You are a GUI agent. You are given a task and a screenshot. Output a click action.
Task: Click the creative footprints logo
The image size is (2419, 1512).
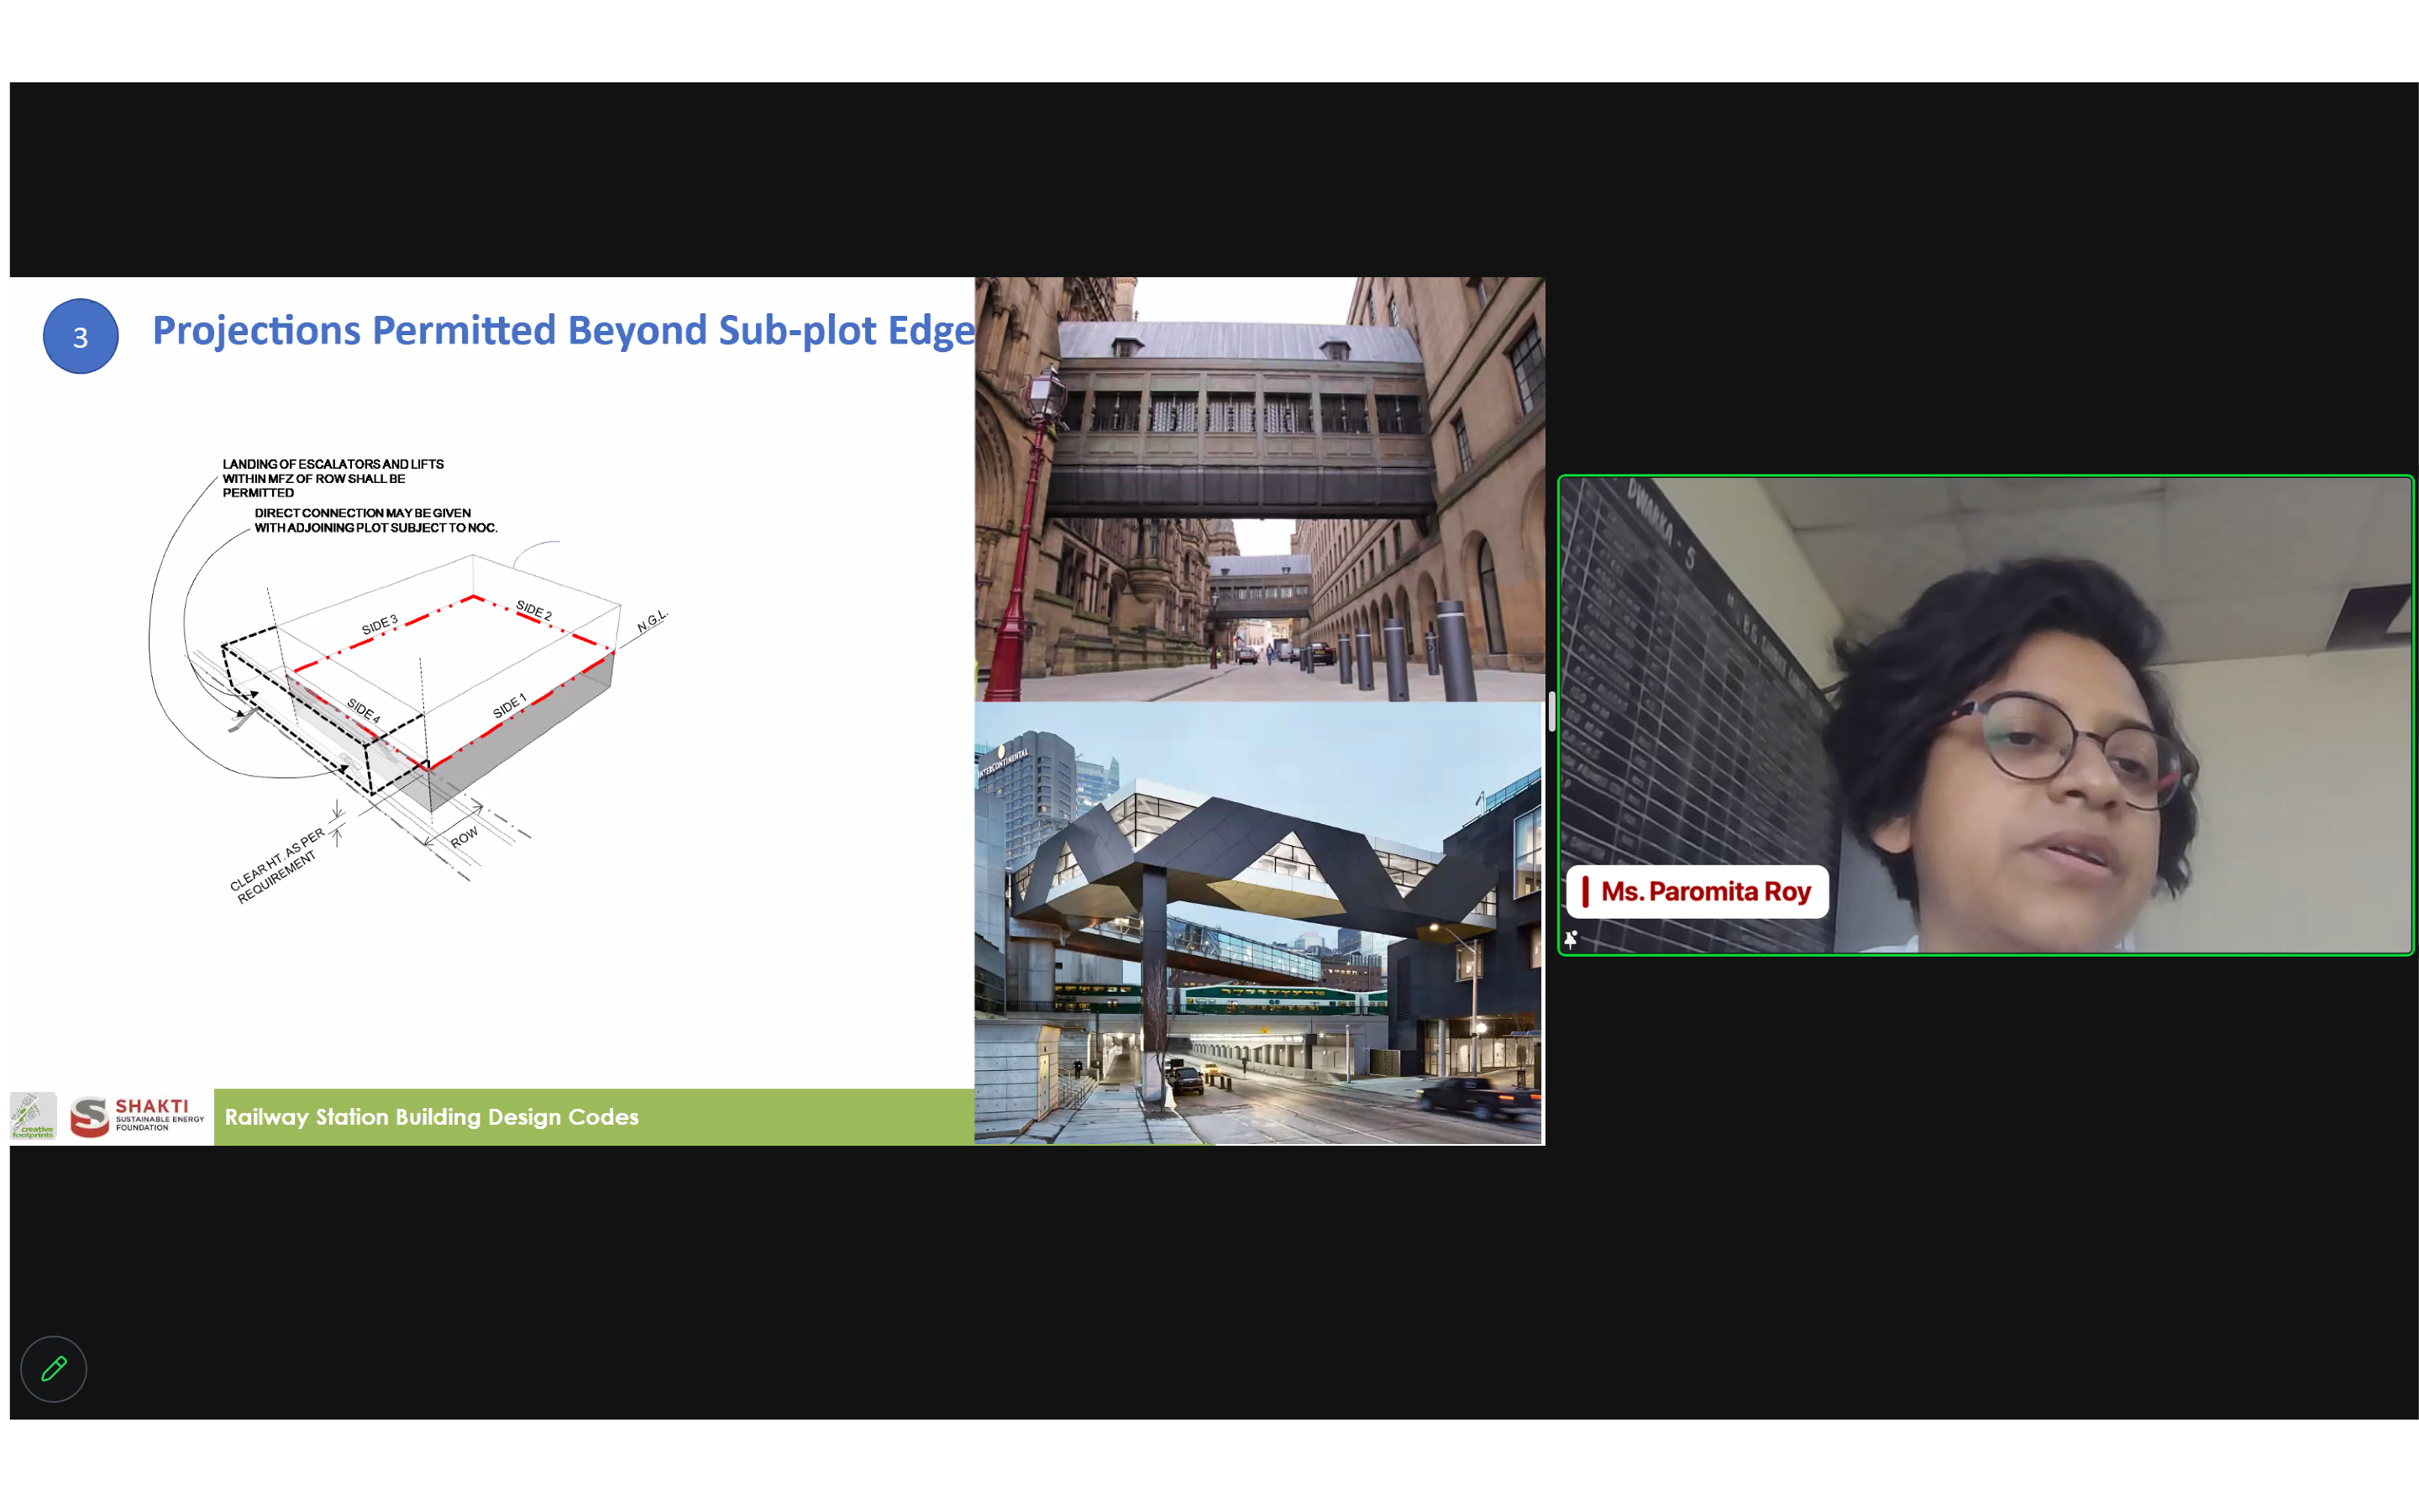point(33,1117)
